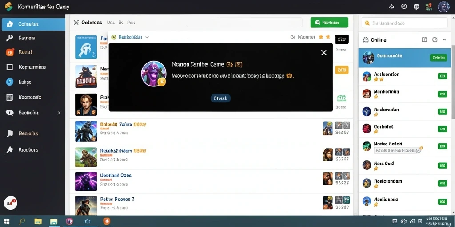Image resolution: width=455 pixels, height=227 pixels.
Task: Click the green button in highlighted friend row
Action: pos(438,58)
